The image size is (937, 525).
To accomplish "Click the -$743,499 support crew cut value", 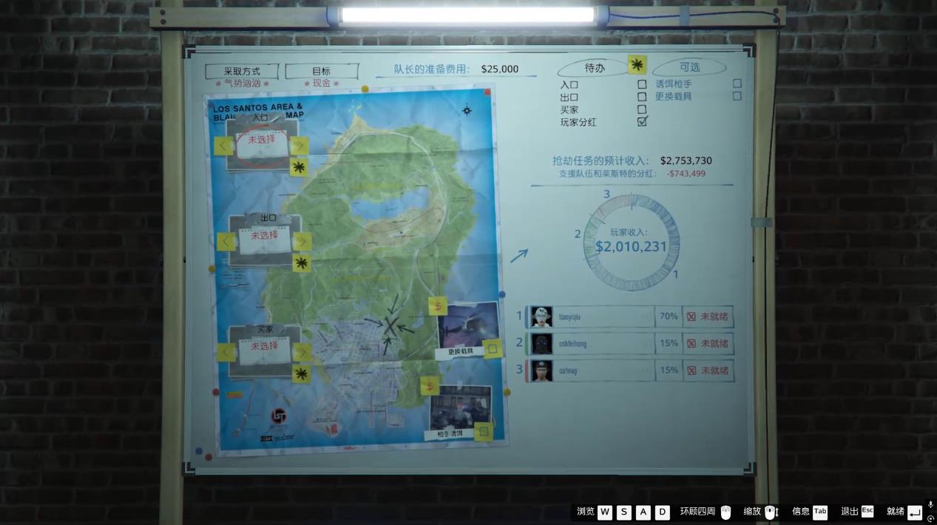I will pyautogui.click(x=686, y=174).
